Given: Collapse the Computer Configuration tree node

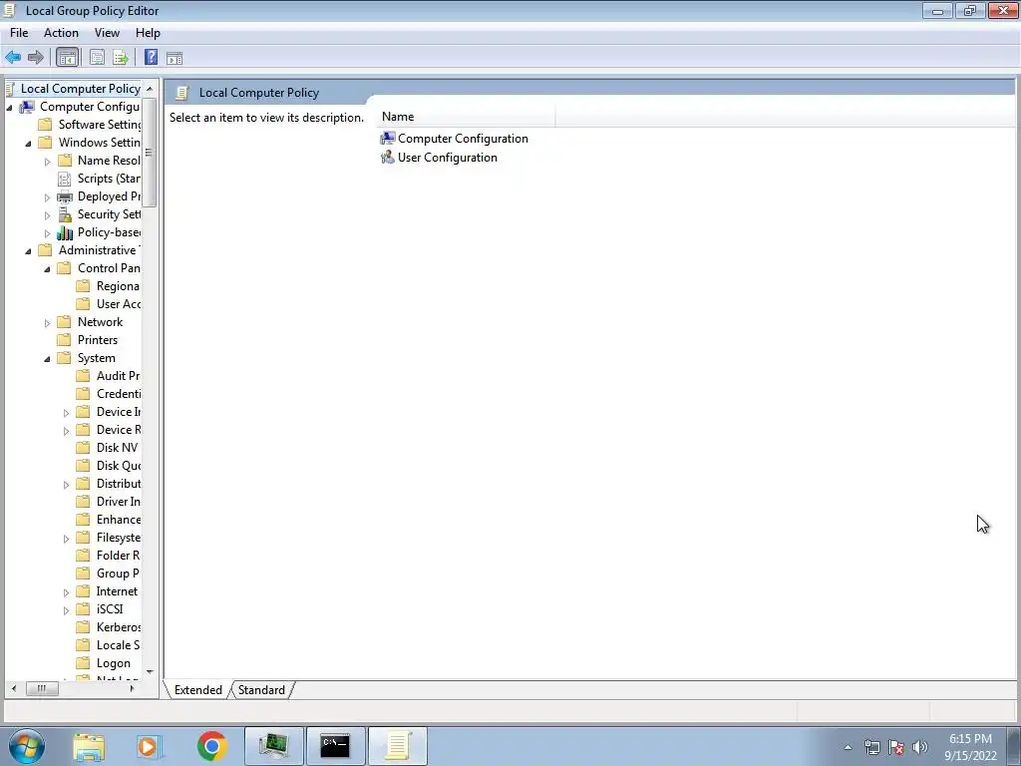Looking at the screenshot, I should pyautogui.click(x=9, y=107).
